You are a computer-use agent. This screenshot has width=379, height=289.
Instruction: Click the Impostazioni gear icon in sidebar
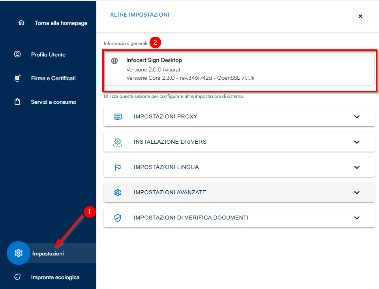tap(19, 253)
